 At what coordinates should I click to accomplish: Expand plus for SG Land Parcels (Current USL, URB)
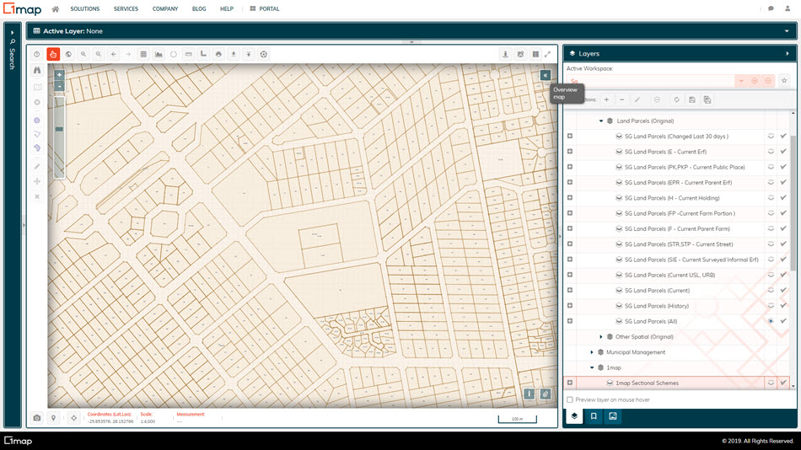tap(570, 275)
